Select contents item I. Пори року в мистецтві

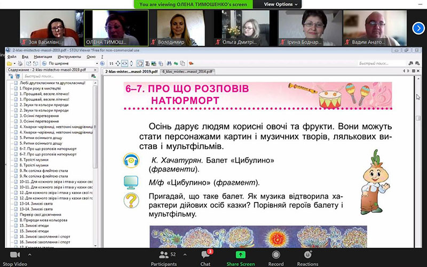pos(40,88)
